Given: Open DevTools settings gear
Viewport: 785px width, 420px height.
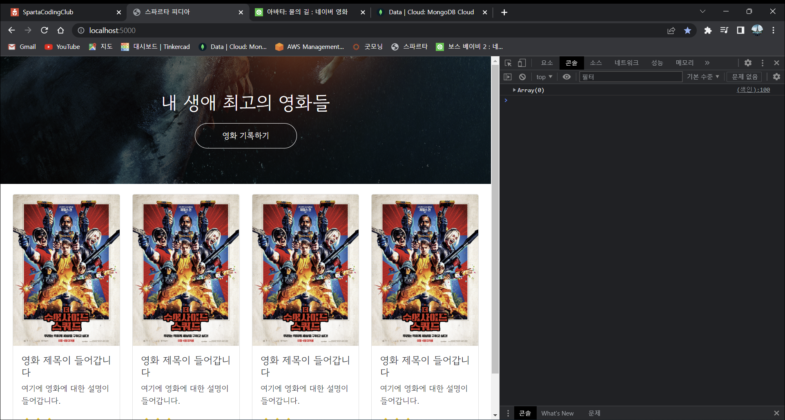Looking at the screenshot, I should click(748, 63).
